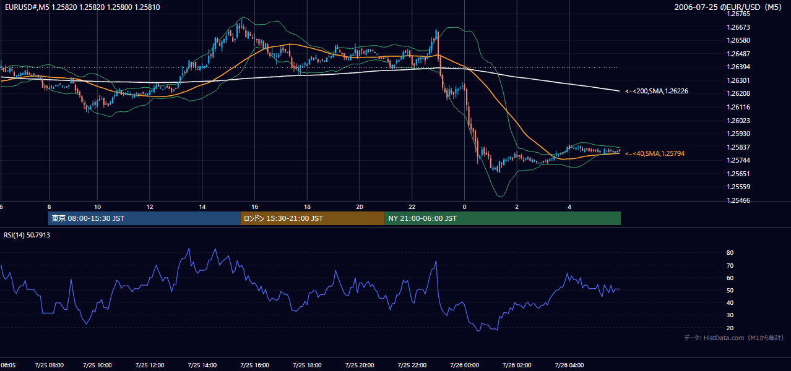Click the 7/25 14:00 time axis label
This screenshot has height=371, width=791.
click(x=202, y=365)
